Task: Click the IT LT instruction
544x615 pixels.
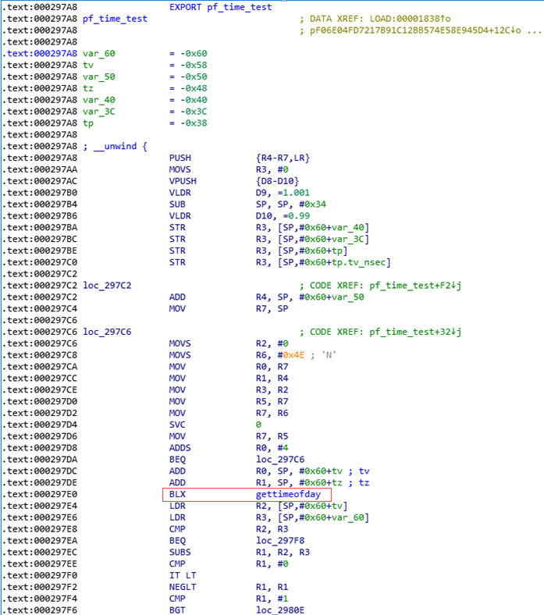Action: tap(183, 576)
